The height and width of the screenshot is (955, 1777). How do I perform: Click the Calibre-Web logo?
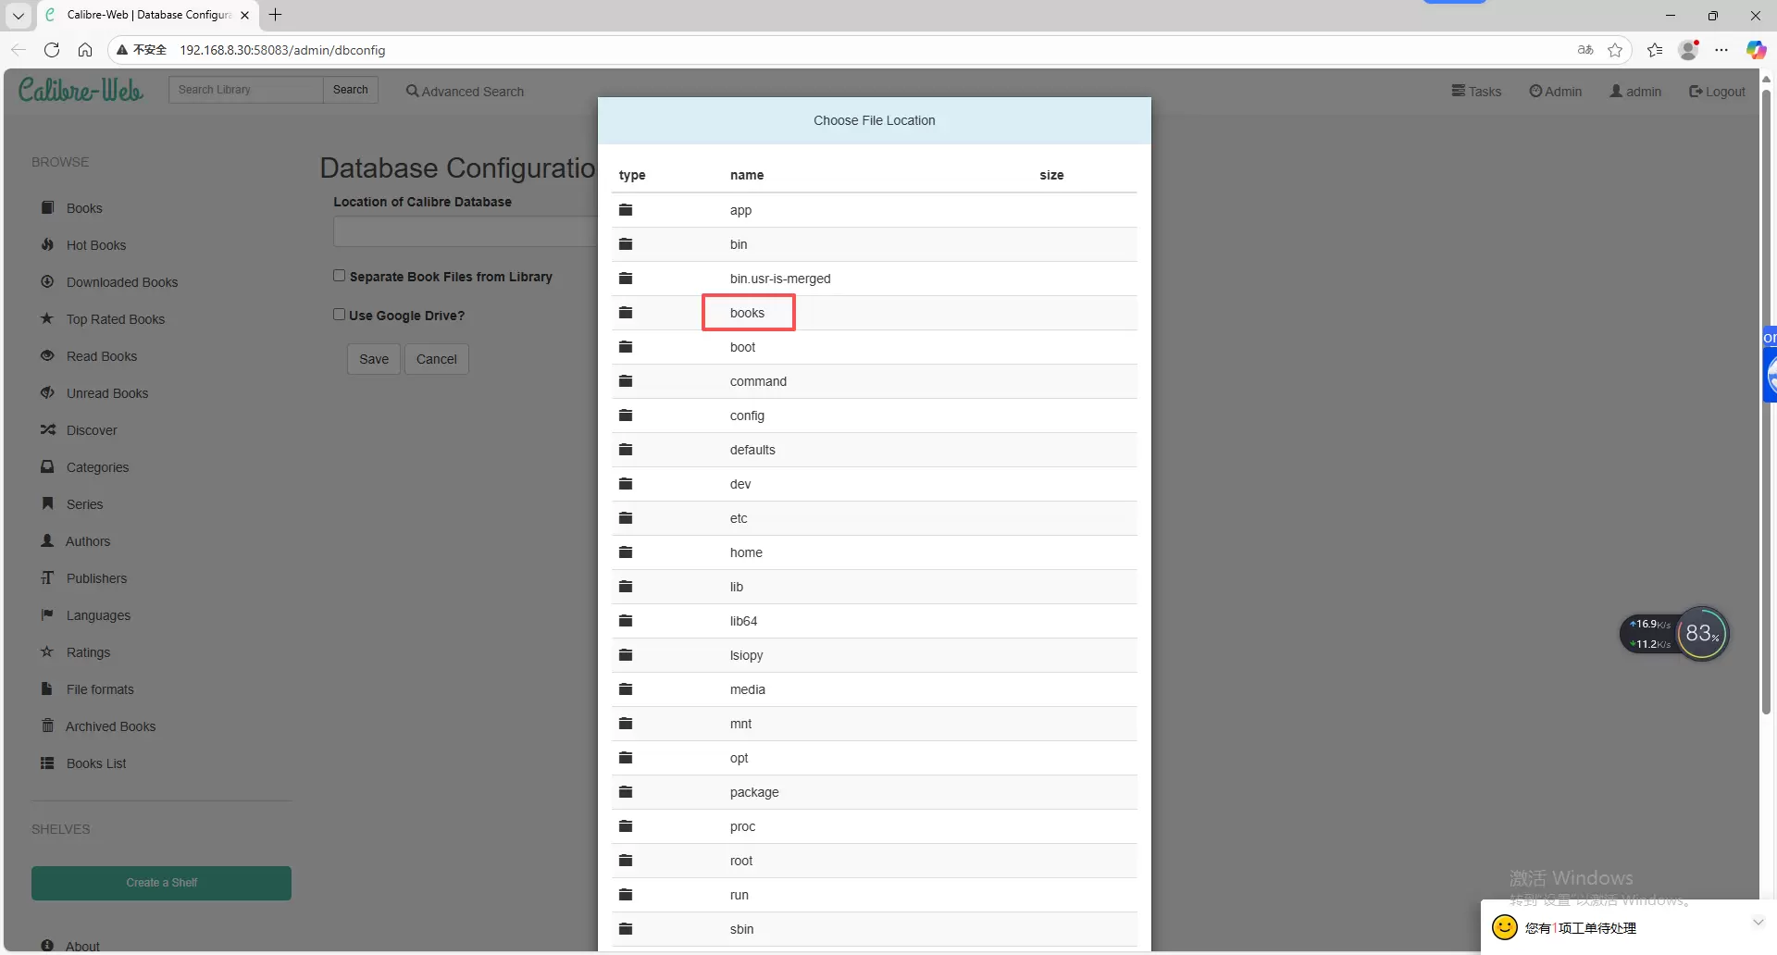click(81, 90)
